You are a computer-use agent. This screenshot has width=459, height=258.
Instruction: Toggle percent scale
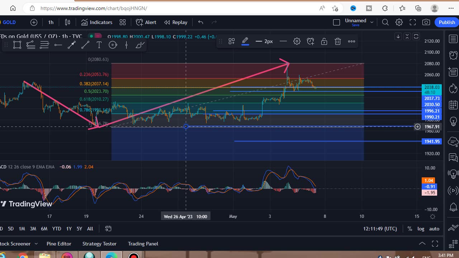point(410,229)
